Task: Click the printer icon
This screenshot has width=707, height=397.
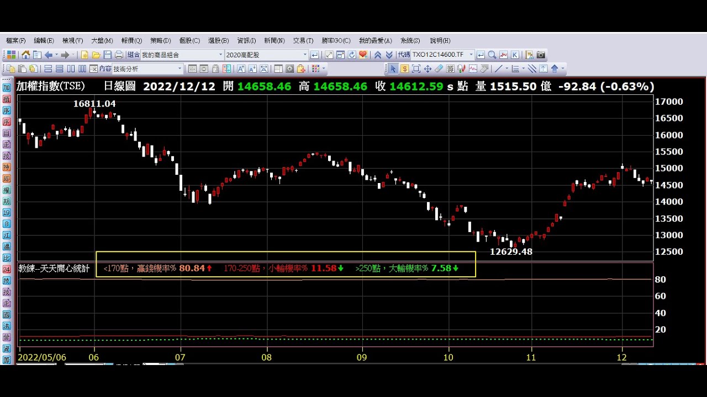Action: click(x=119, y=55)
